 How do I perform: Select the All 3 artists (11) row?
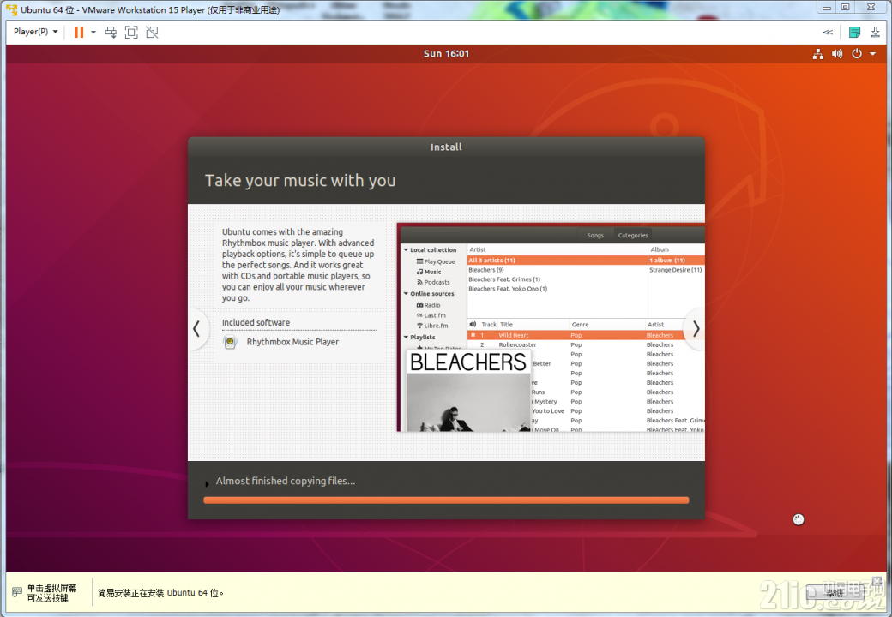[557, 261]
